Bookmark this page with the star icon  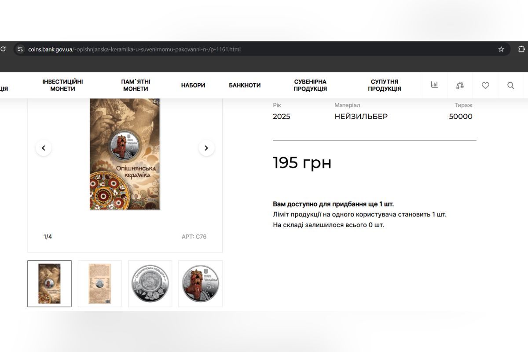[x=501, y=49]
